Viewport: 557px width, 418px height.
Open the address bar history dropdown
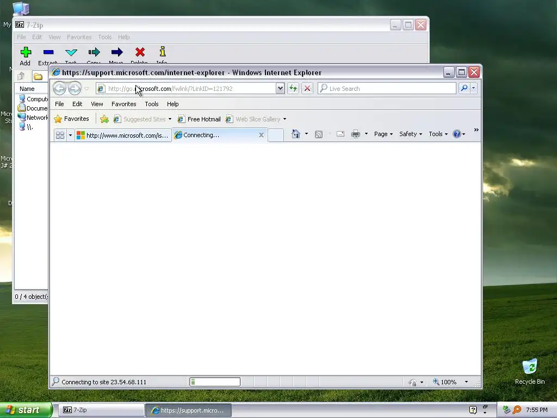[x=280, y=89]
